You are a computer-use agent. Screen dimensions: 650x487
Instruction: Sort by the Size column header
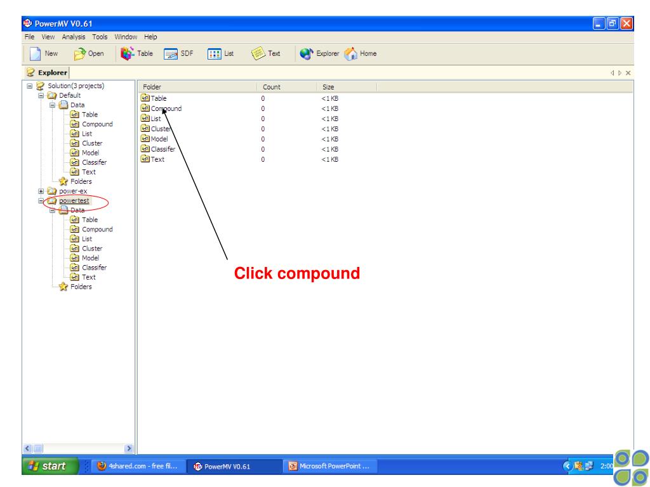point(347,87)
